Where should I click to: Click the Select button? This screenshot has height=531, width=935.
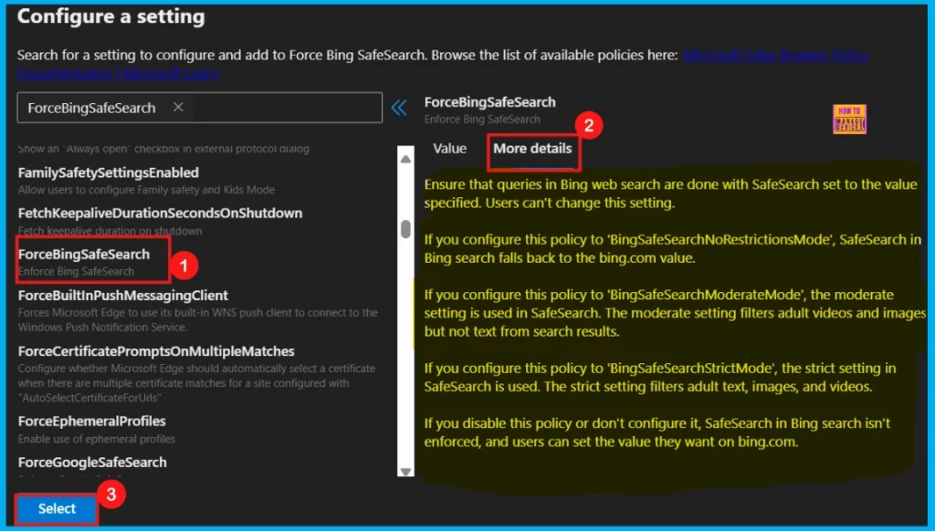click(57, 509)
